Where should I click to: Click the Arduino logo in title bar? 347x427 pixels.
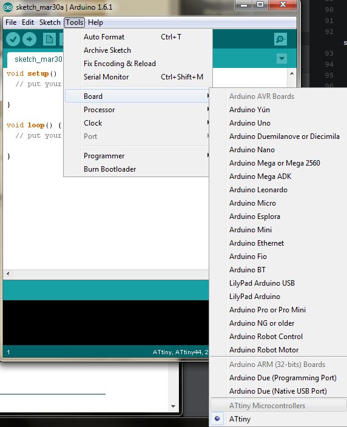pos(8,7)
